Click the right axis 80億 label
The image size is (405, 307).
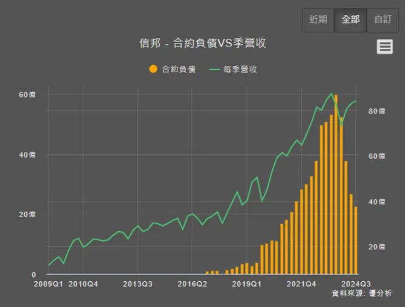coord(377,111)
